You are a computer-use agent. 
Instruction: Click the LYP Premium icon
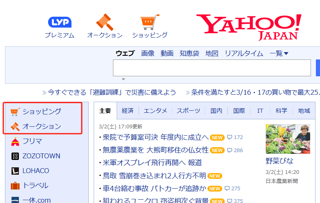pos(60,22)
